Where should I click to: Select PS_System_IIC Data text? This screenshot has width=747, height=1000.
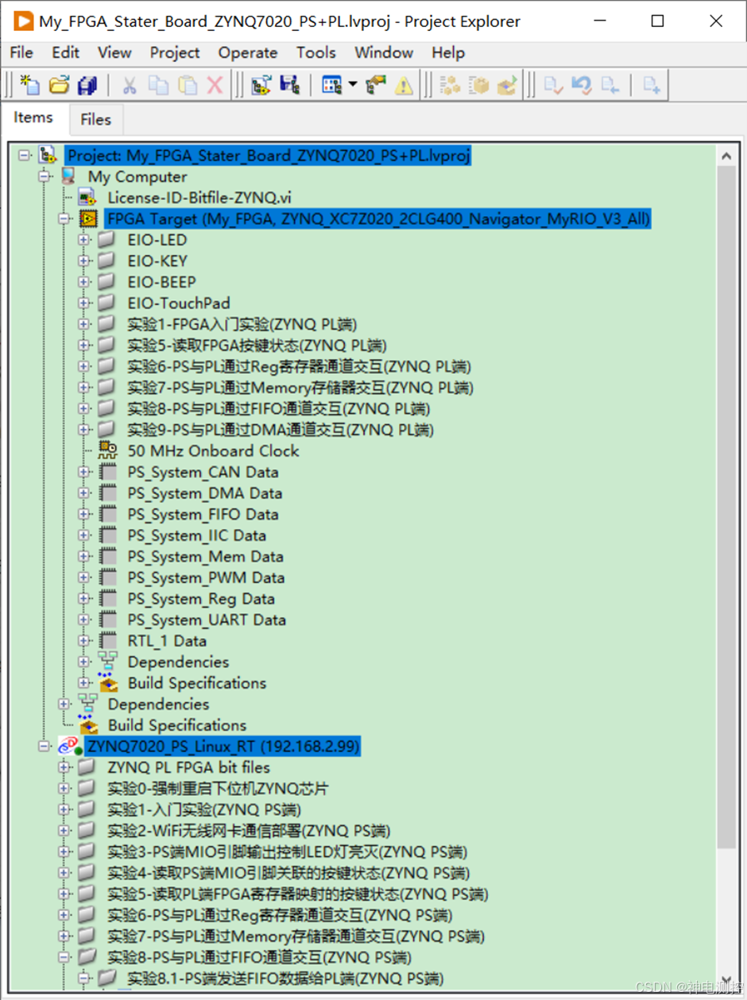[196, 535]
